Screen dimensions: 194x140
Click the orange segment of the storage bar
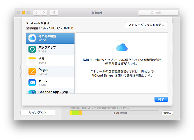(x=81, y=113)
